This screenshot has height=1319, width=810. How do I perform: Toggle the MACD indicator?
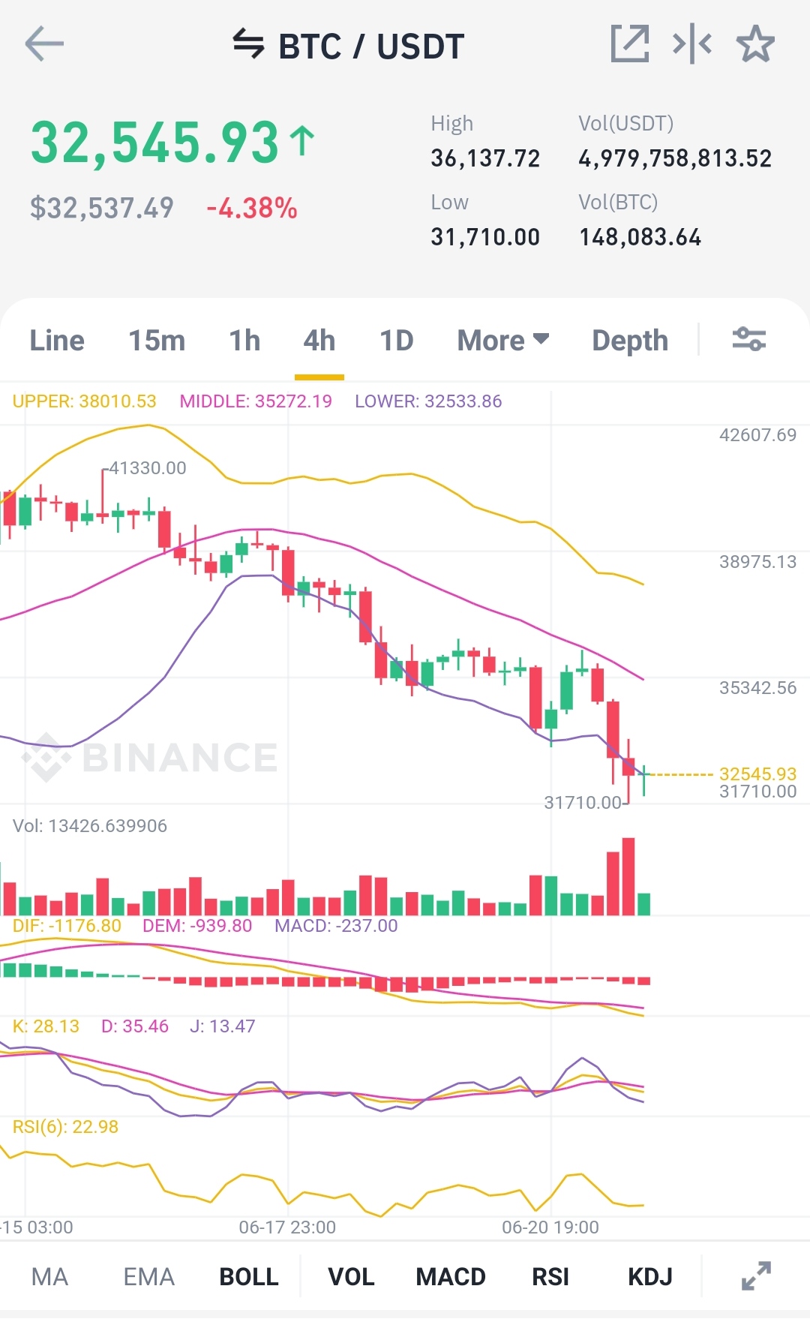[x=451, y=1276]
